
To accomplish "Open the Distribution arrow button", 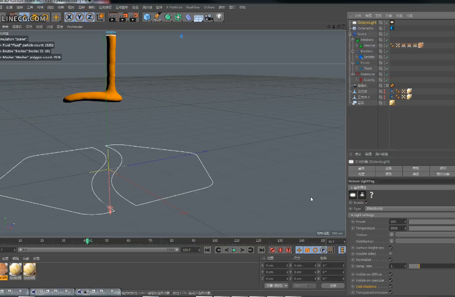I will tap(392, 241).
